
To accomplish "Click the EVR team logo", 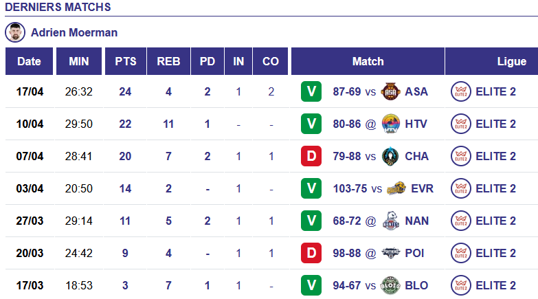I will click(396, 188).
